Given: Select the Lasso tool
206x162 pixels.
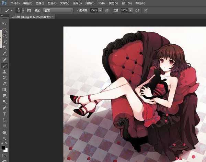Looking at the screenshot, I should click(x=4, y=35).
